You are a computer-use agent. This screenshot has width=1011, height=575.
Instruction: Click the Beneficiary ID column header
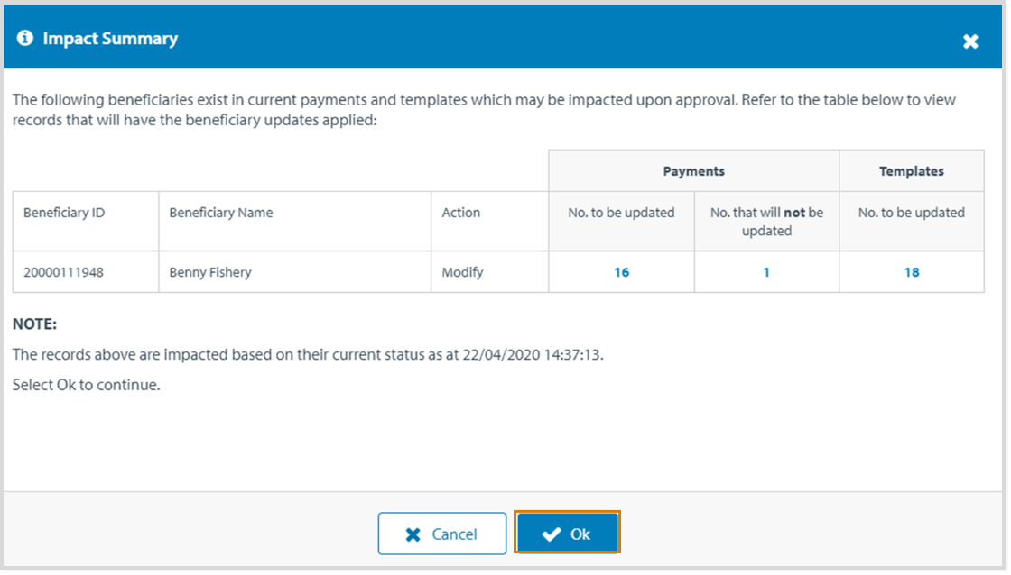pyautogui.click(x=64, y=214)
